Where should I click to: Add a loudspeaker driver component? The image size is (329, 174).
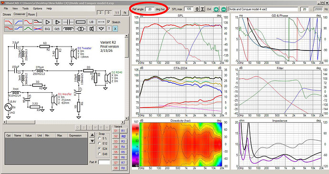pos(91,29)
